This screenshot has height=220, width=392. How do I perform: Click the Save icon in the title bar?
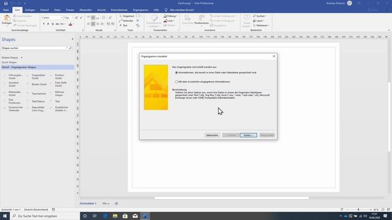click(x=6, y=3)
